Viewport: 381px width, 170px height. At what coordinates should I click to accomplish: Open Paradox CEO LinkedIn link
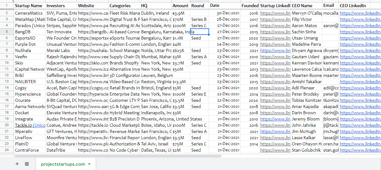360,26
